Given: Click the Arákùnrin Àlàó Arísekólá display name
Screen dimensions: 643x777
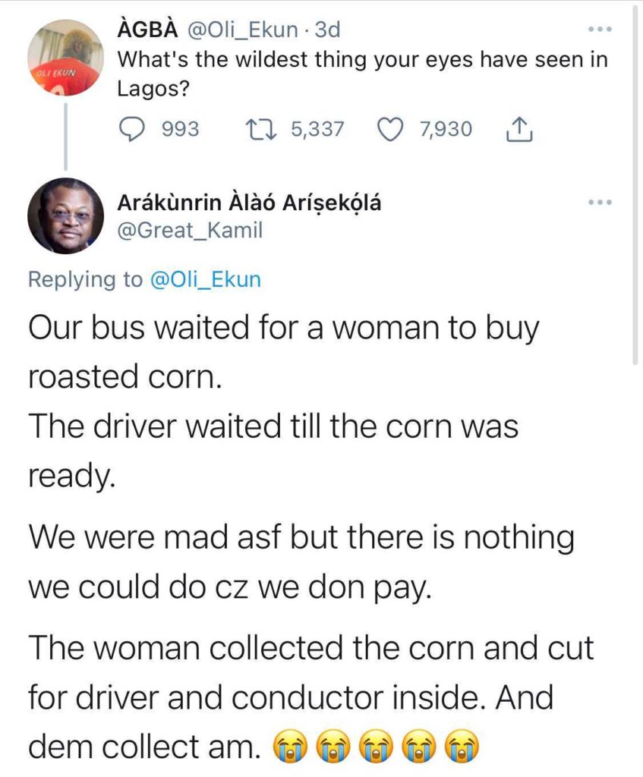Looking at the screenshot, I should (251, 203).
